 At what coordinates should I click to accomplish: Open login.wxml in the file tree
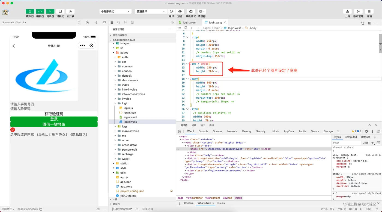pyautogui.click(x=130, y=117)
